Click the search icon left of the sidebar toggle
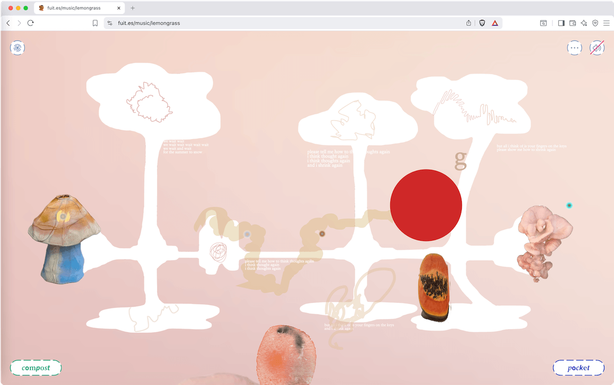 pos(543,23)
